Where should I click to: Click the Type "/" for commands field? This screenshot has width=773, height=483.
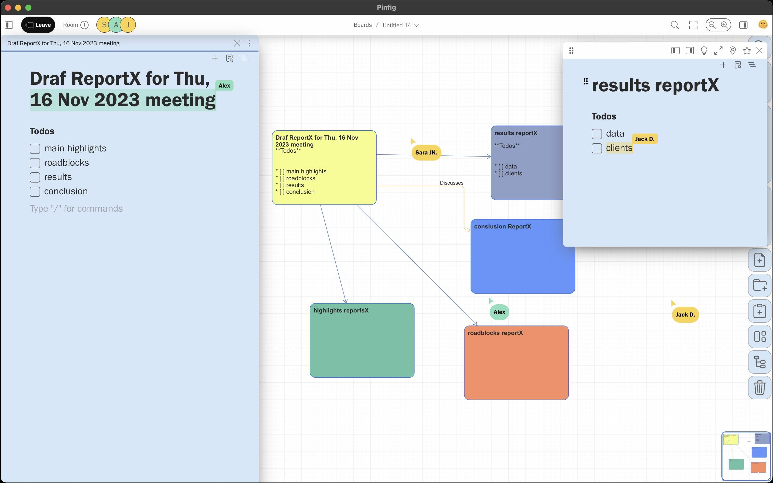coord(76,209)
